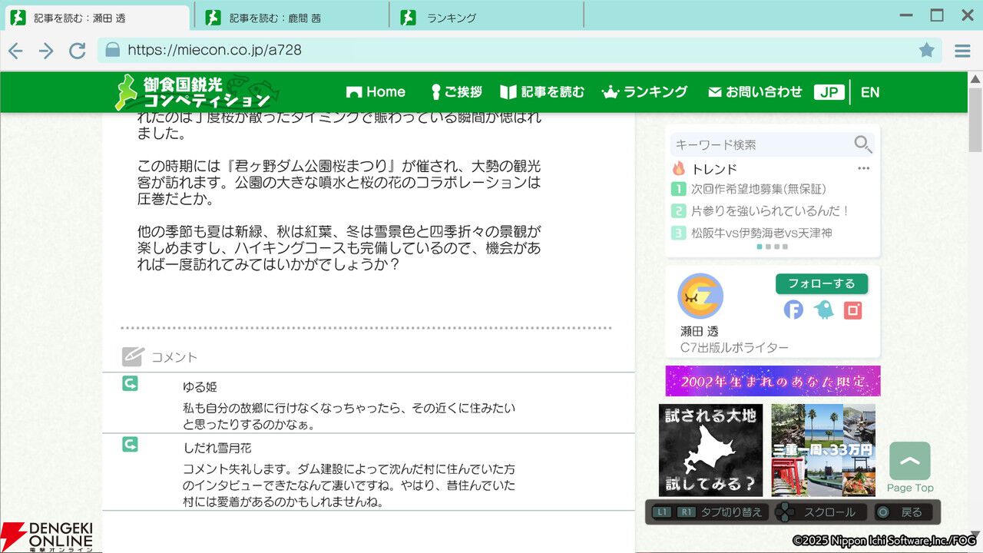Viewport: 983px width, 553px height.
Task: Bookmark page with the star icon
Action: [x=927, y=50]
